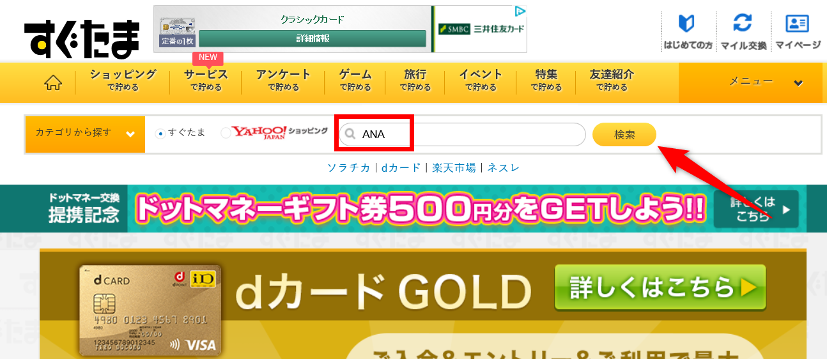Click the すぐたま site logo
The height and width of the screenshot is (359, 827).
[82, 38]
